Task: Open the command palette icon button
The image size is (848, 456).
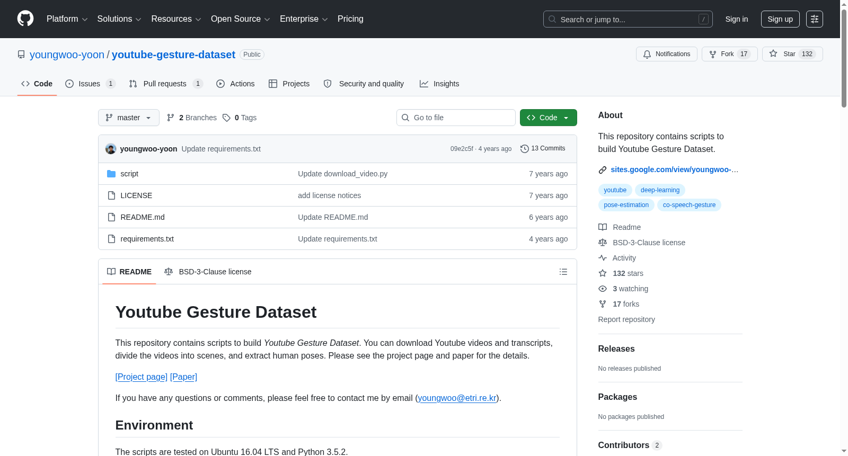Action: tap(814, 19)
